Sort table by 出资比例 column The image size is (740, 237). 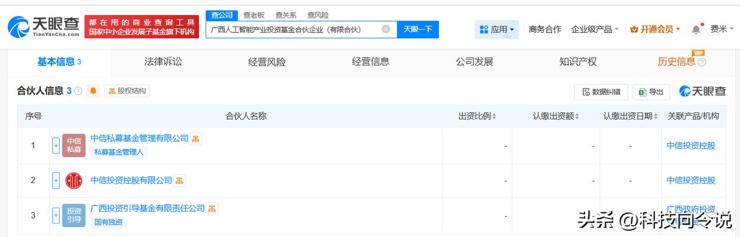click(477, 116)
